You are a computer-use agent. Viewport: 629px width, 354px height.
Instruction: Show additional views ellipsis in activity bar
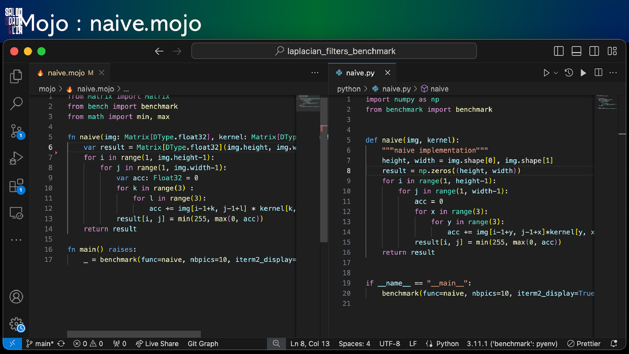coord(16,240)
